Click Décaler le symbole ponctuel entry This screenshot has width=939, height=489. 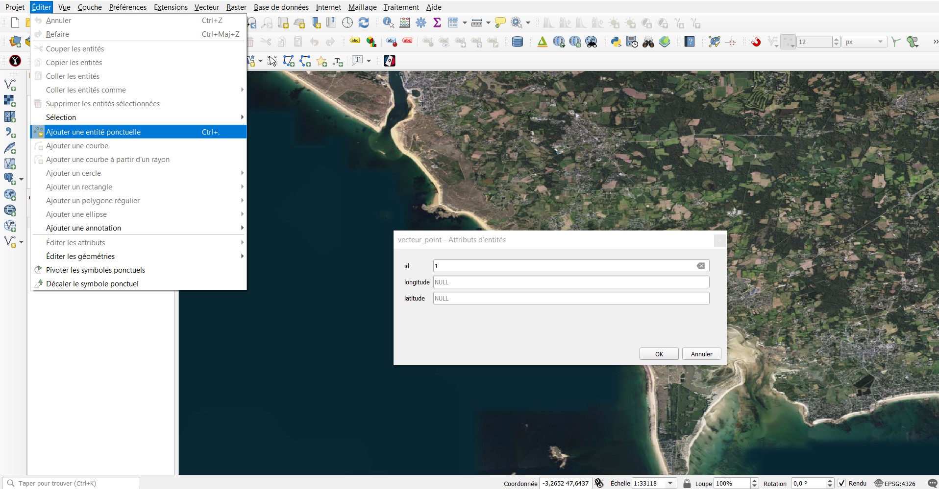[x=139, y=284]
